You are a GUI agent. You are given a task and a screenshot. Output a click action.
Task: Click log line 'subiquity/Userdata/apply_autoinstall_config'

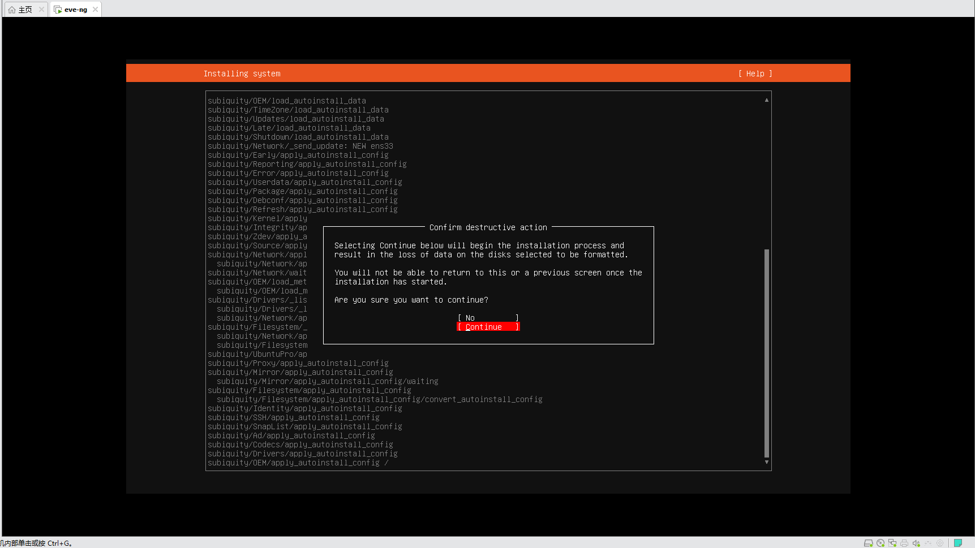point(305,182)
